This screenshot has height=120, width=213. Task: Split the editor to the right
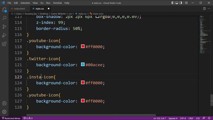click(x=204, y=8)
